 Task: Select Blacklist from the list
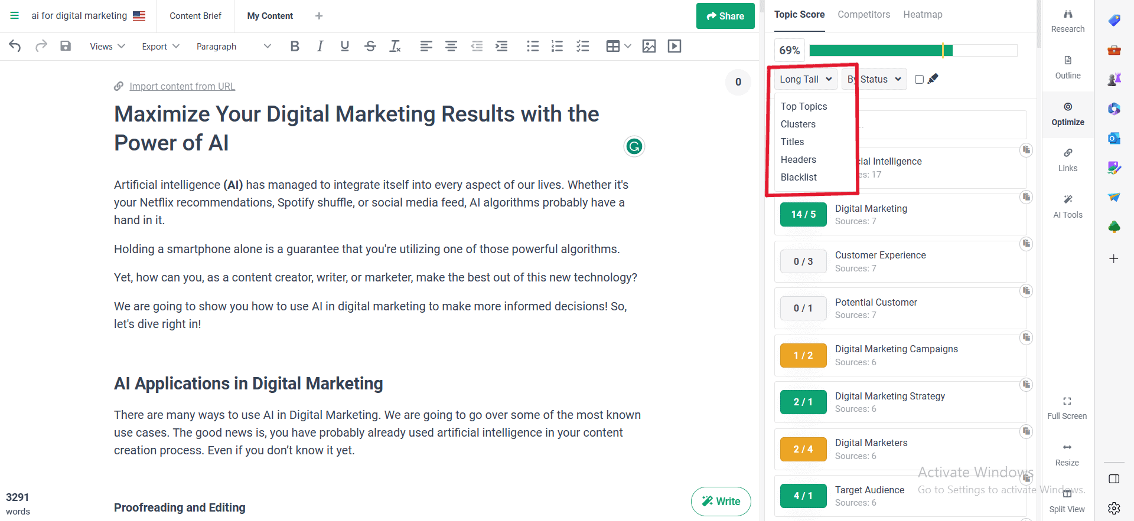pos(799,177)
